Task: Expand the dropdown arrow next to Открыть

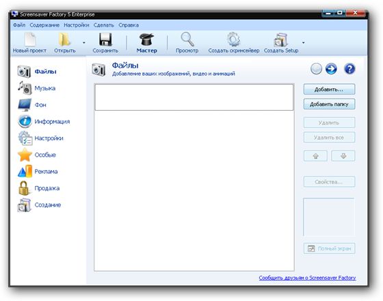Action: coord(83,42)
